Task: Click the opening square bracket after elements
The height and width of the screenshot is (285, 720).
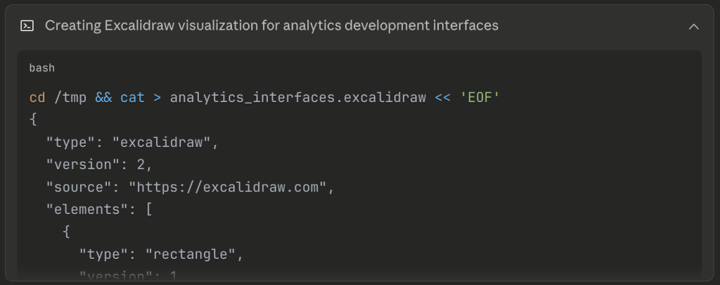Action: pos(149,210)
